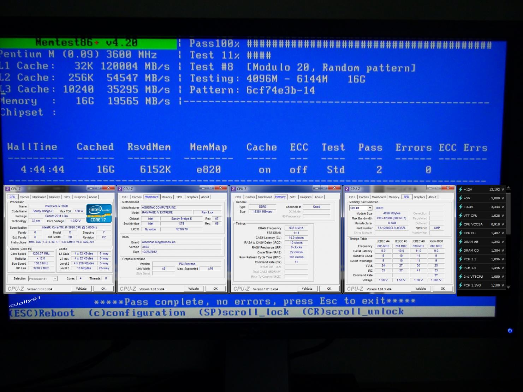Open the Caches tab in the Memory CPU-Z window
This screenshot has height=392, width=523.
[250, 197]
